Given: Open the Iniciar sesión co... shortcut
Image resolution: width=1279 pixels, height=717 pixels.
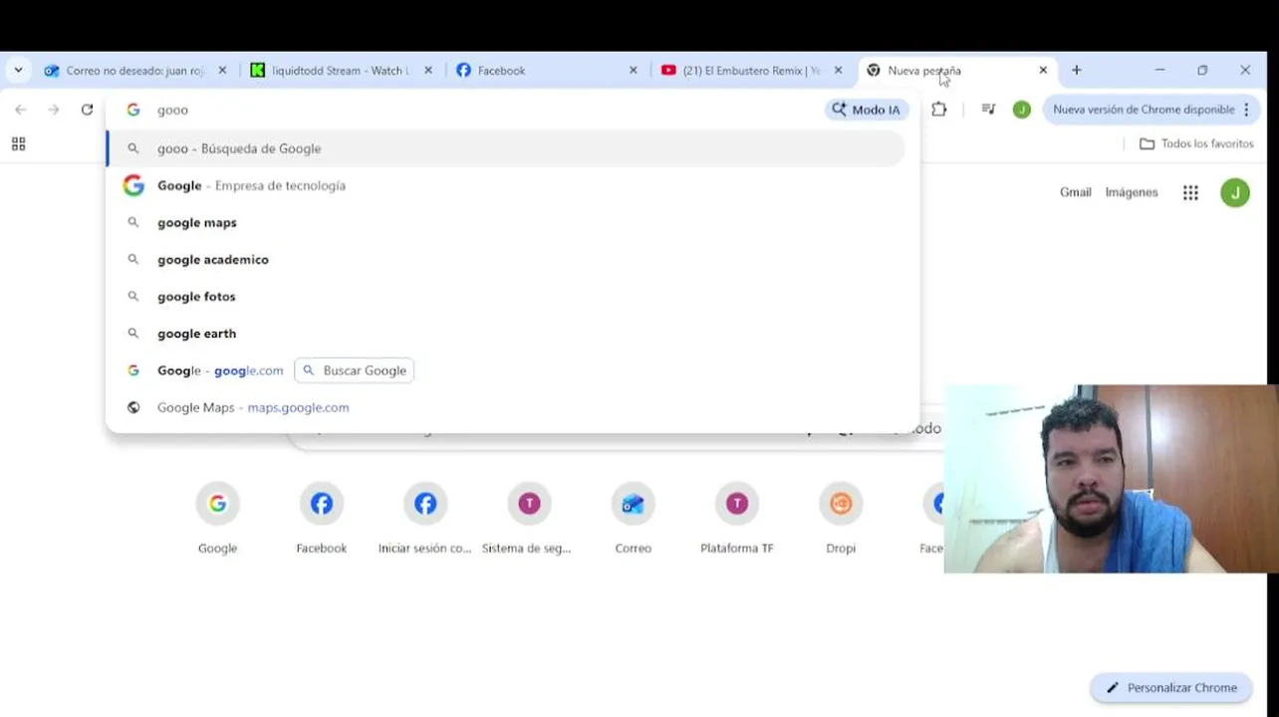Looking at the screenshot, I should coord(425,518).
